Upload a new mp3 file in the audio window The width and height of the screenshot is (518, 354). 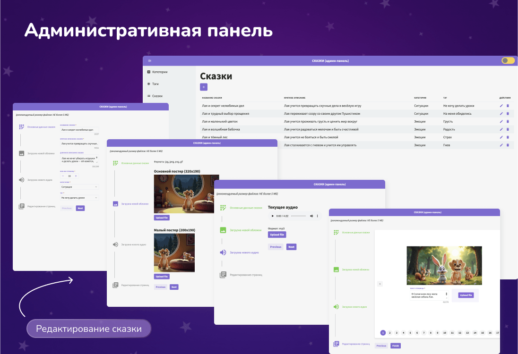click(x=277, y=235)
